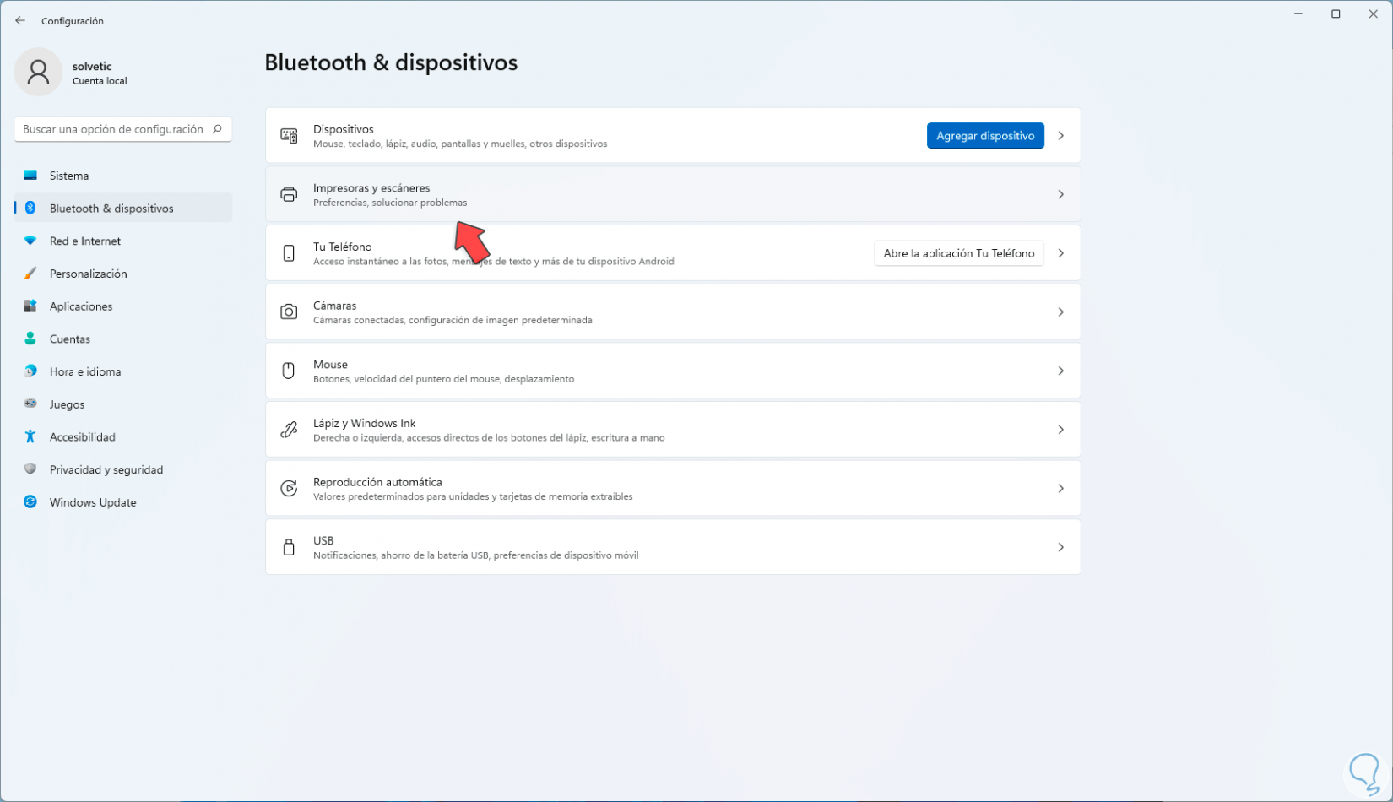
Task: Click the solvetic user avatar icon
Action: coord(38,72)
